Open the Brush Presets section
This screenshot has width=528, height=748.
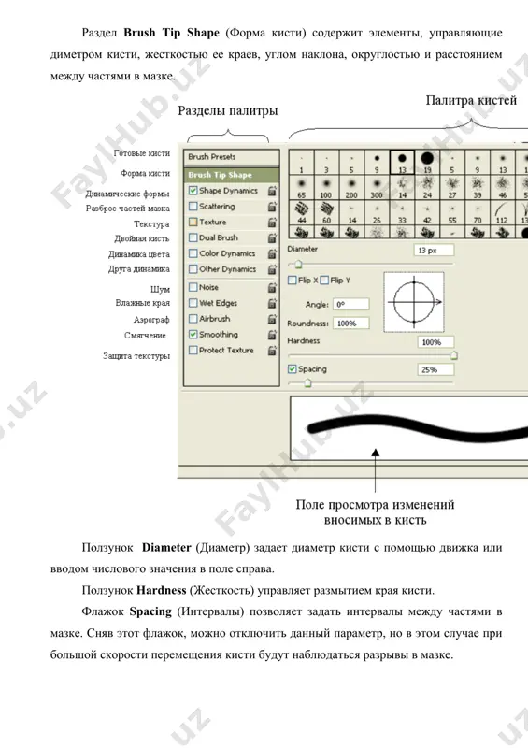point(232,157)
